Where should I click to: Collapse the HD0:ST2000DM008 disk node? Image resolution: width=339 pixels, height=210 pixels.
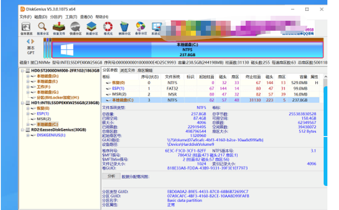point(22,71)
